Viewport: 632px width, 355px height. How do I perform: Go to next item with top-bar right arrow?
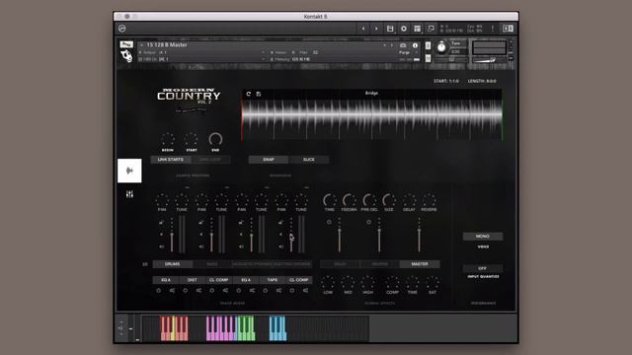coord(376,29)
